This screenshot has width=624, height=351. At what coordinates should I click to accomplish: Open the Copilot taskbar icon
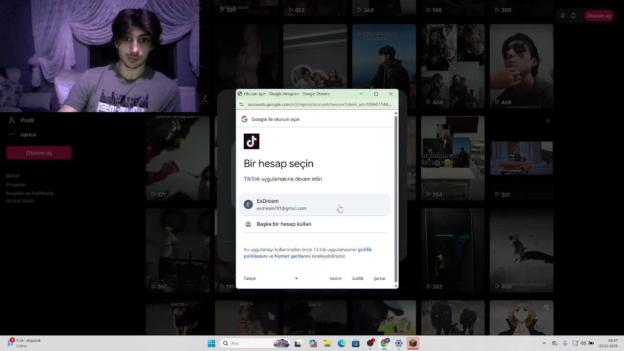click(312, 343)
